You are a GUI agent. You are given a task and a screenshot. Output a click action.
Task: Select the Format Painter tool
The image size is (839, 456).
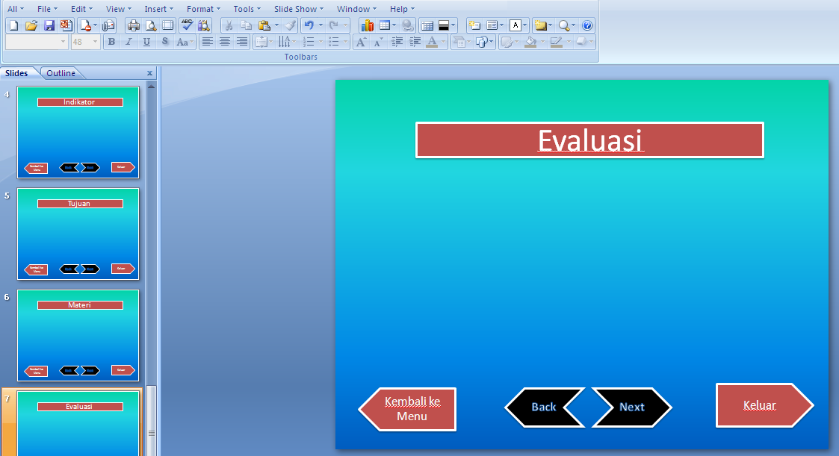click(290, 25)
